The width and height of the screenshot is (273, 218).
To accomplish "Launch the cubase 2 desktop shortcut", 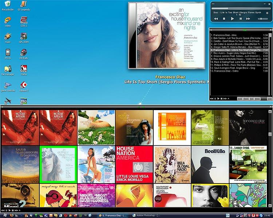I will (x=24, y=86).
